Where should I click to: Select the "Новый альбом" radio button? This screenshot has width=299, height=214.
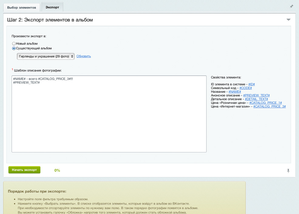(x=14, y=44)
